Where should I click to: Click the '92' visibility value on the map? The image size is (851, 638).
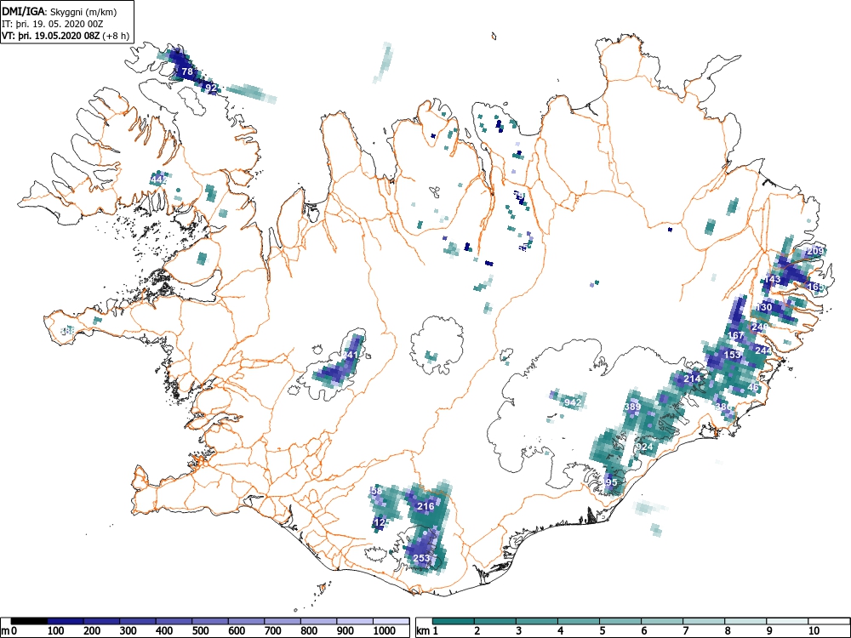pyautogui.click(x=211, y=88)
